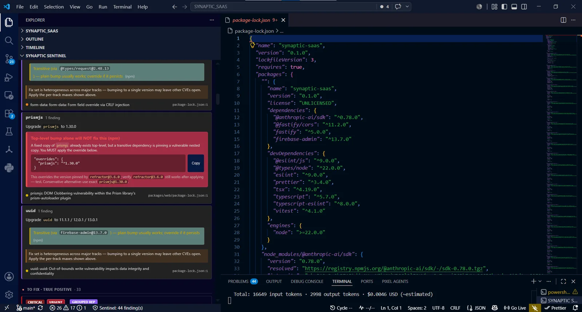Open the remote window indicator in status bar

pyautogui.click(x=7, y=308)
